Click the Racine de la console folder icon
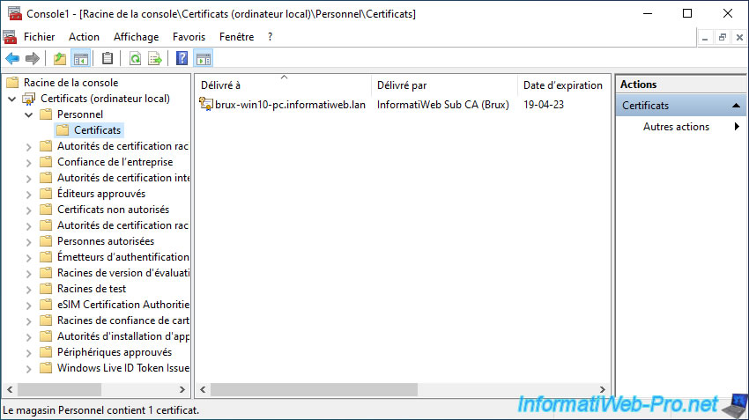The width and height of the screenshot is (749, 420). pos(12,83)
